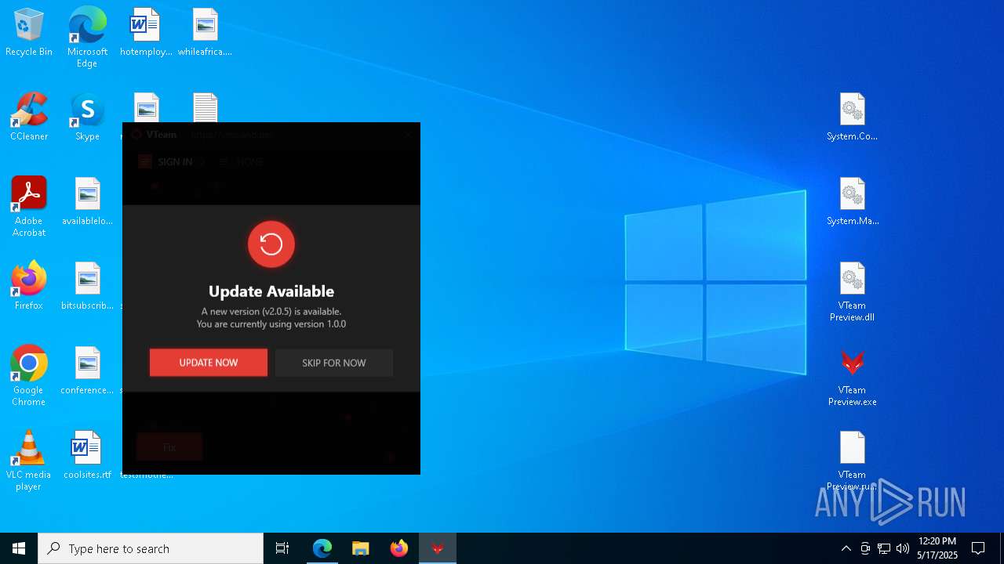Viewport: 1004px width, 564px height.
Task: Open the volume control in tray
Action: pos(903,548)
